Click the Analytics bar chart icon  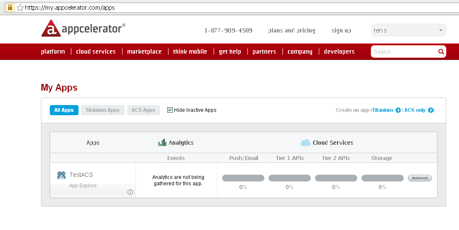(x=162, y=143)
